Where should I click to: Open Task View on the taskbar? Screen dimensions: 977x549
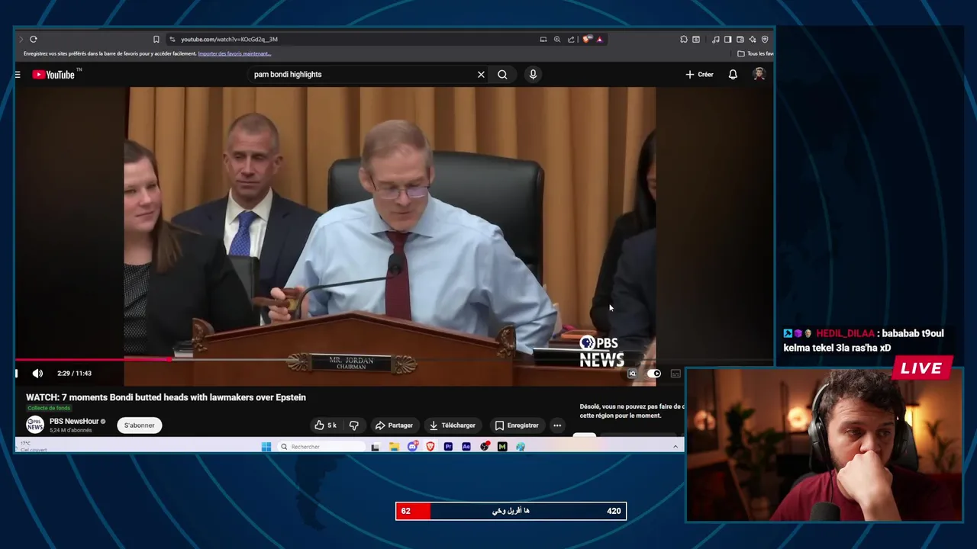pyautogui.click(x=375, y=447)
